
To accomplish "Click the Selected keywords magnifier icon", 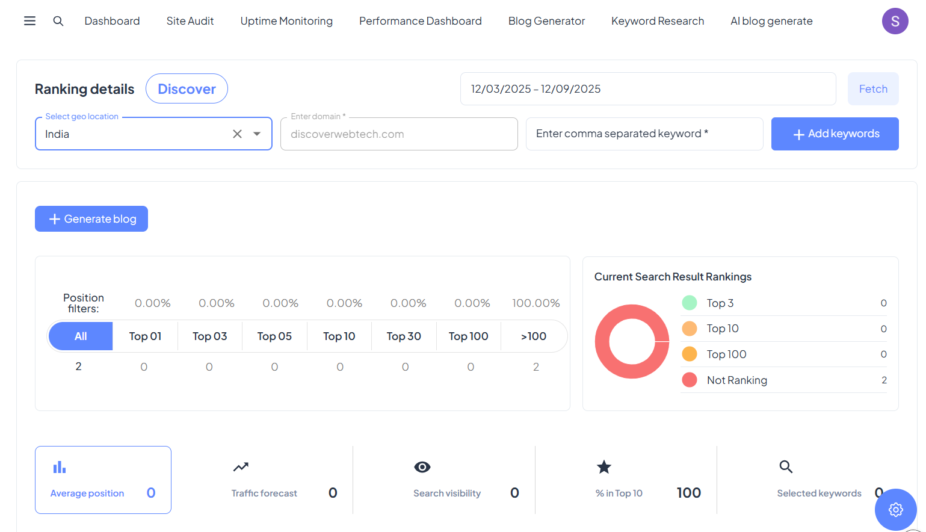I will coord(786,466).
